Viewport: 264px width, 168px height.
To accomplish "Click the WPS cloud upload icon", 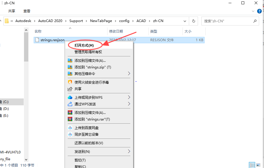I will click(x=70, y=97).
